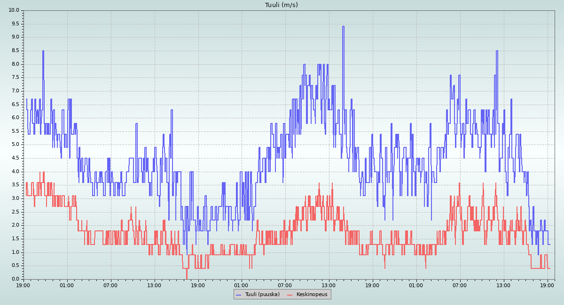Click the red Keskinopeus legend line
564x305 pixels.
coord(290,294)
